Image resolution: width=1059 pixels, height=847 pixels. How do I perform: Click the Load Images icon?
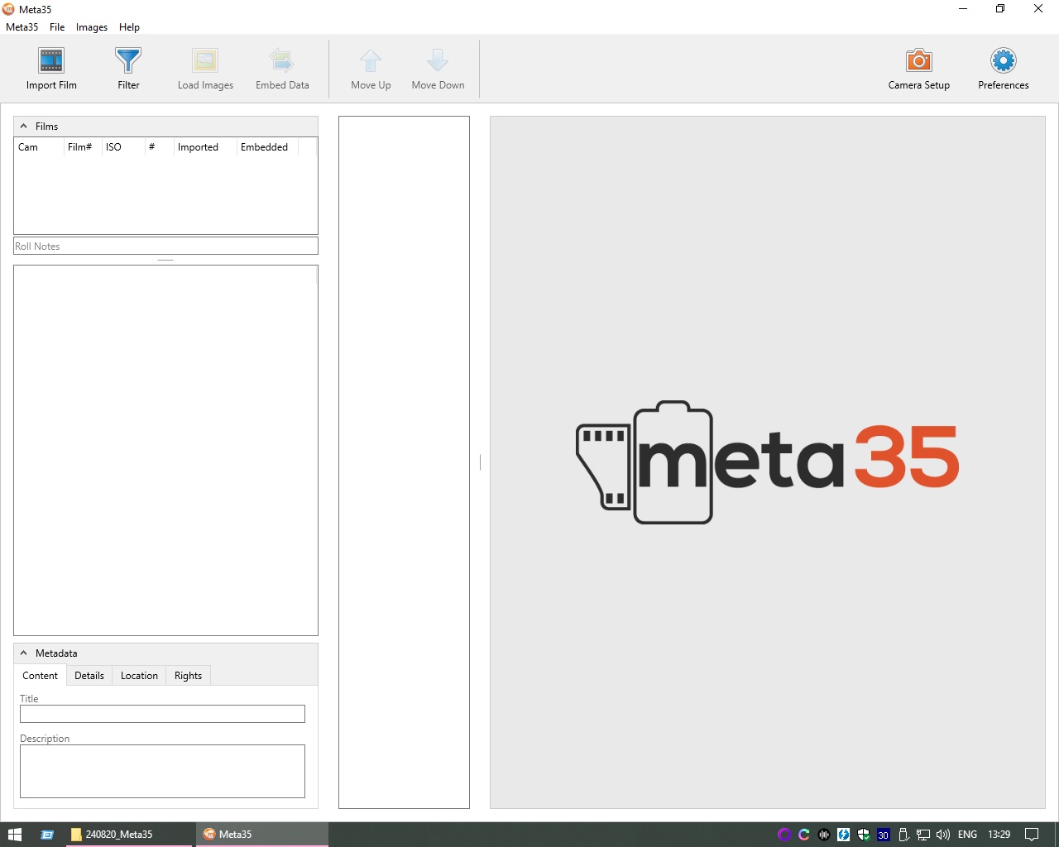pos(205,61)
